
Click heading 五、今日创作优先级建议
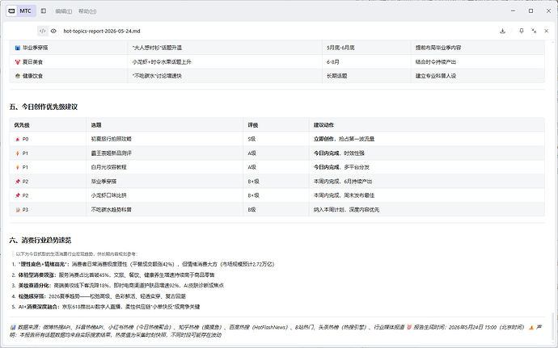click(44, 107)
